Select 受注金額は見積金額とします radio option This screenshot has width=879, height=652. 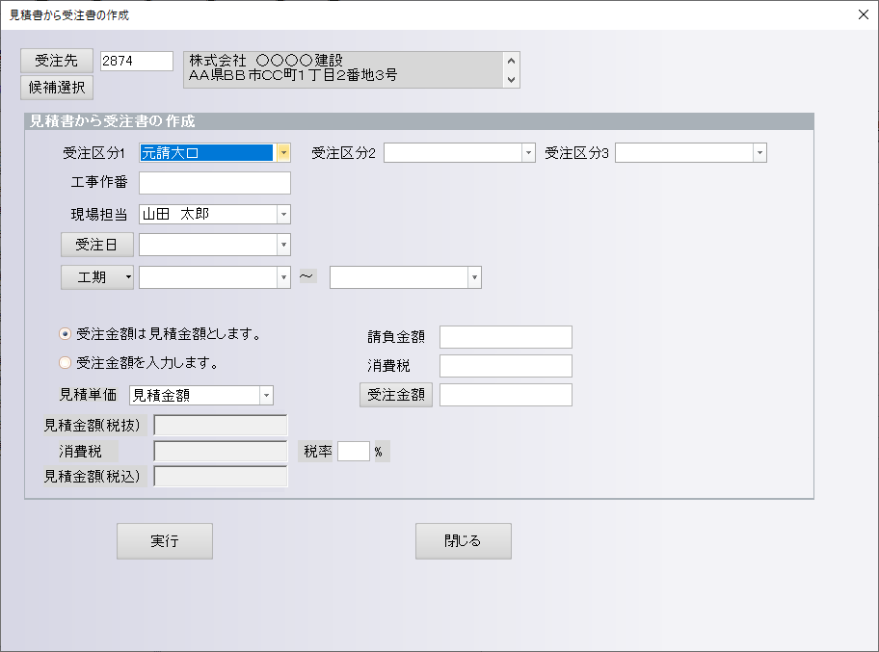[66, 334]
